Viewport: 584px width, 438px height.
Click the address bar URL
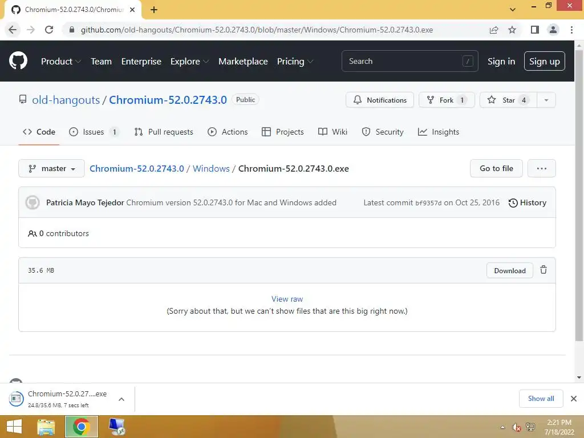pos(257,30)
